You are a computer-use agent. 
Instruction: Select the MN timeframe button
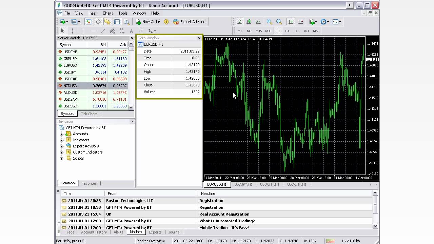click(316, 31)
